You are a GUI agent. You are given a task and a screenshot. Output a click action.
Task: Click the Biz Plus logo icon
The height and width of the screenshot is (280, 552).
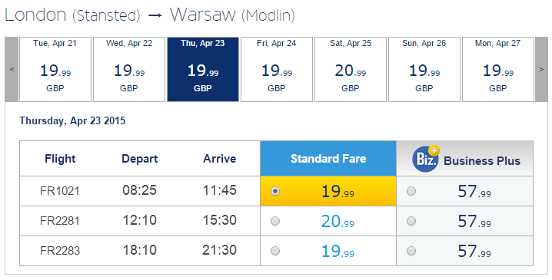click(426, 159)
